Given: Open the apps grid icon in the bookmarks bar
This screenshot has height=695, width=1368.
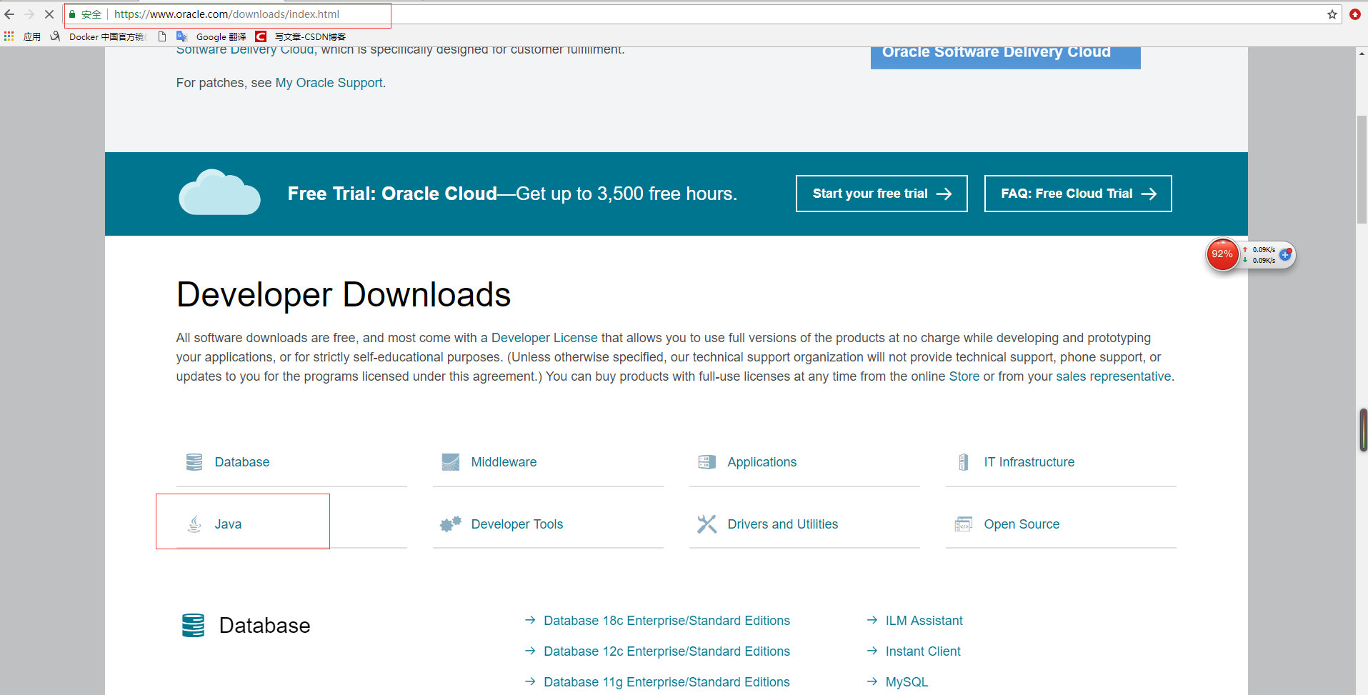Looking at the screenshot, I should tap(9, 36).
